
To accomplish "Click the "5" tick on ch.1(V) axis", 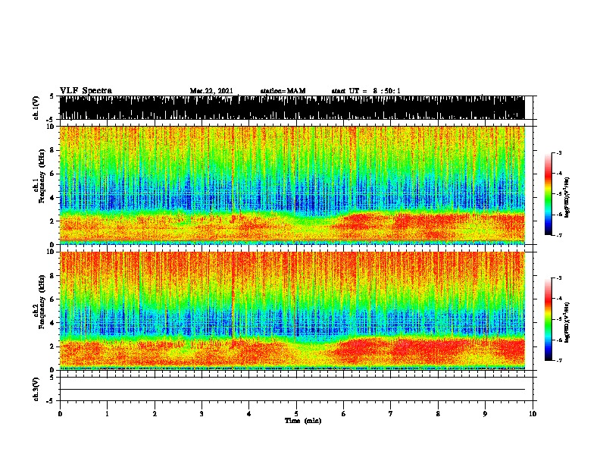I will coord(52,96).
